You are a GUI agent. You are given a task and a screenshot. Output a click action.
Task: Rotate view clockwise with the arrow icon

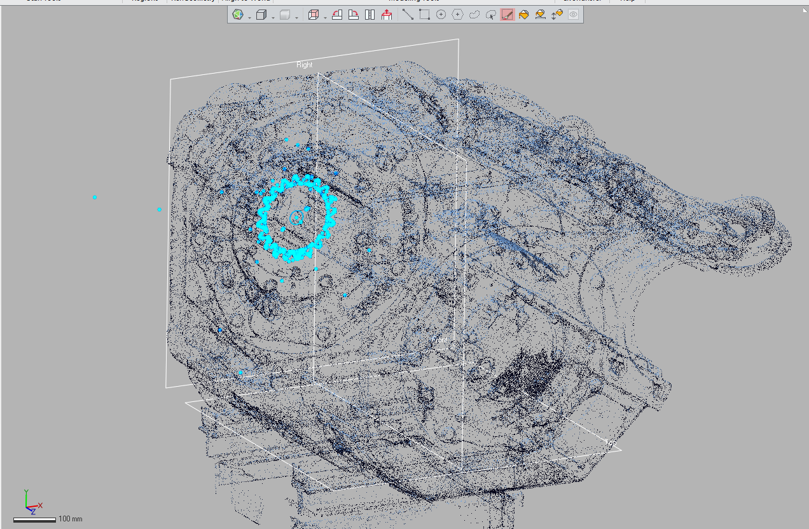pos(354,15)
